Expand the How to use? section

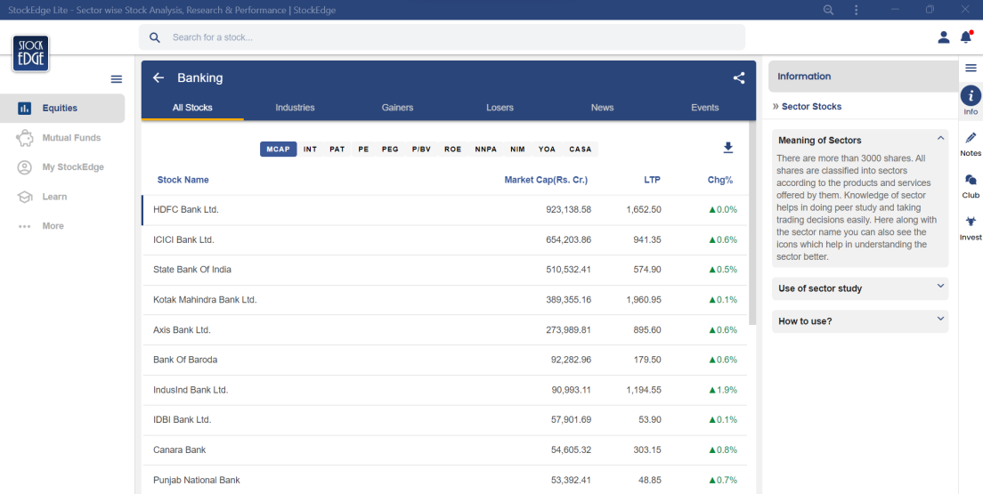[940, 320]
